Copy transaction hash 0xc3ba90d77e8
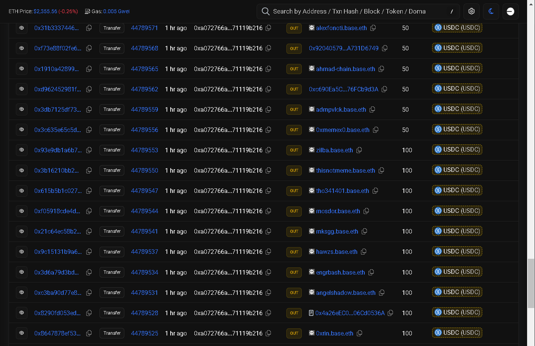 [x=89, y=293]
